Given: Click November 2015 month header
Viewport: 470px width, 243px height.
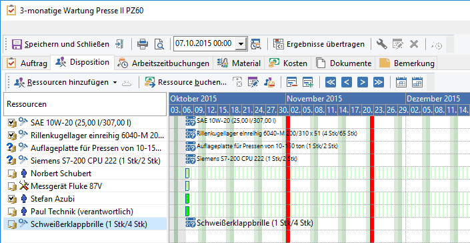Looking at the screenshot, I should click(x=345, y=99).
